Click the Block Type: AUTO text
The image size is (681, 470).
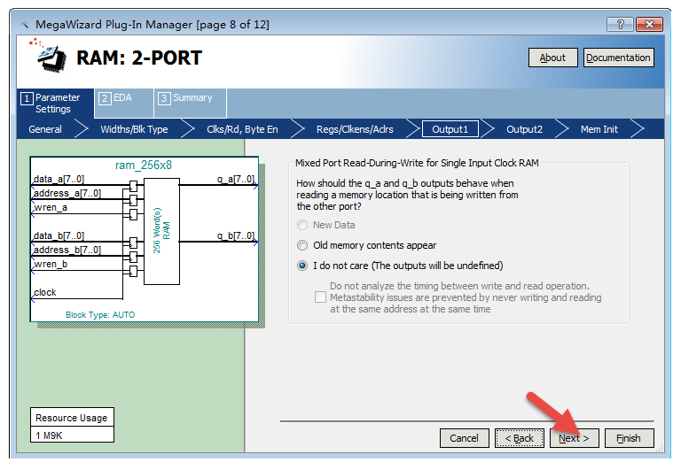pyautogui.click(x=100, y=315)
